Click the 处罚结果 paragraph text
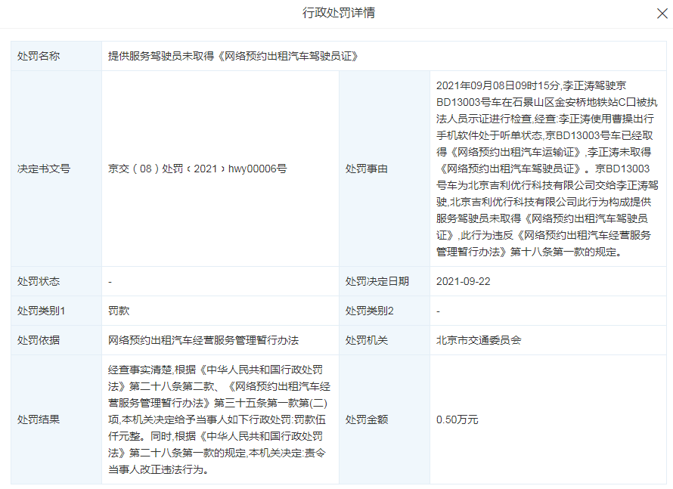 click(219, 419)
